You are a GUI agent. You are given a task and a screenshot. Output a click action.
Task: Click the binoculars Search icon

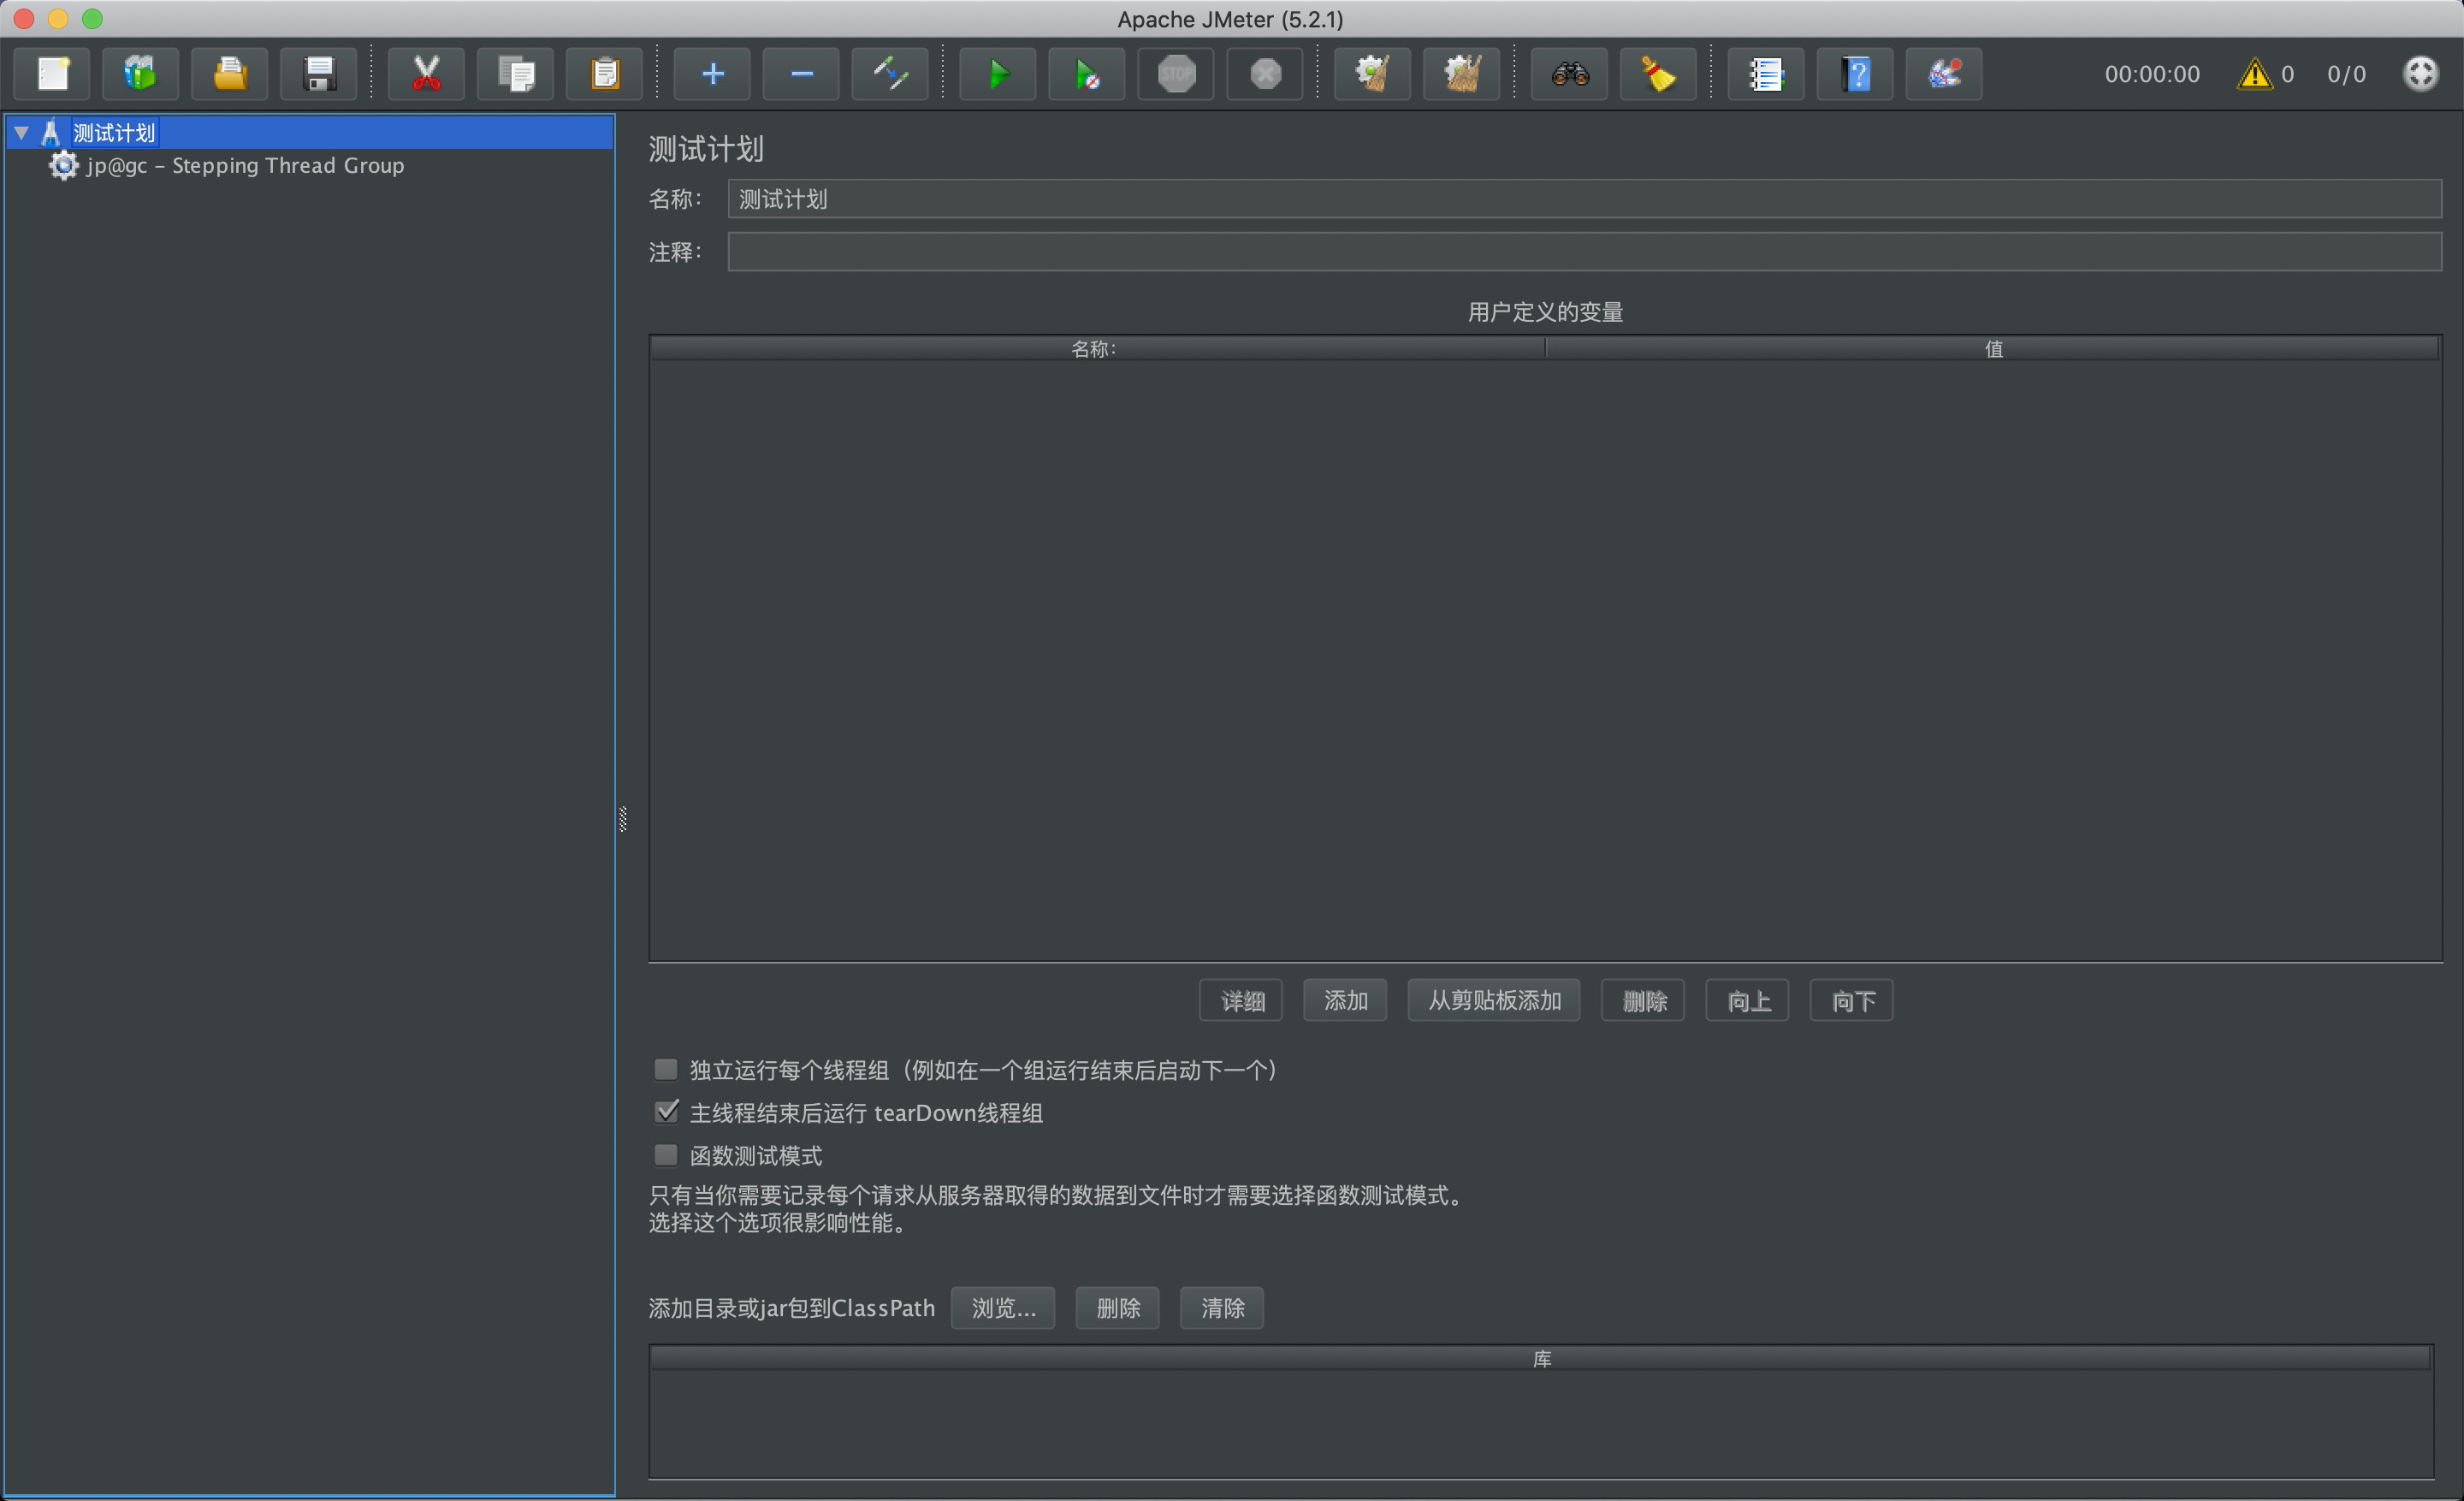1569,74
